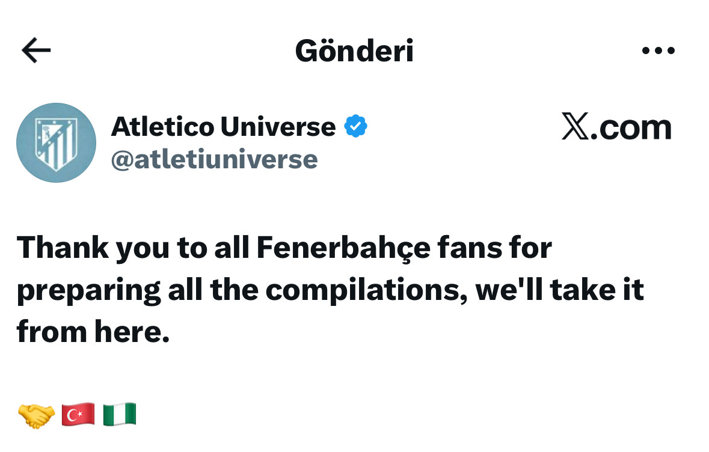Viewport: 709px width, 452px height.
Task: Go back using the left arrow
Action: point(36,50)
